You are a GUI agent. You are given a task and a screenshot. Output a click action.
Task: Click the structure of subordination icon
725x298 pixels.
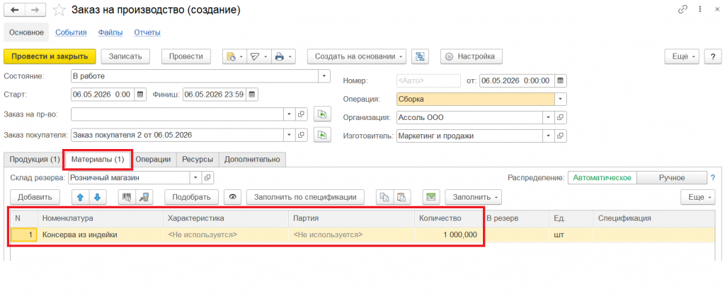point(421,56)
